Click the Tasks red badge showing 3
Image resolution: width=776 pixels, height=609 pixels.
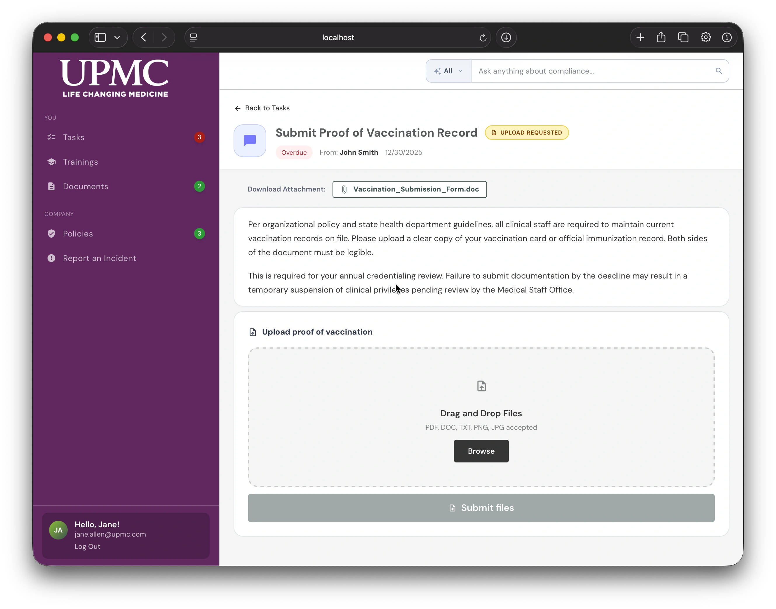199,137
